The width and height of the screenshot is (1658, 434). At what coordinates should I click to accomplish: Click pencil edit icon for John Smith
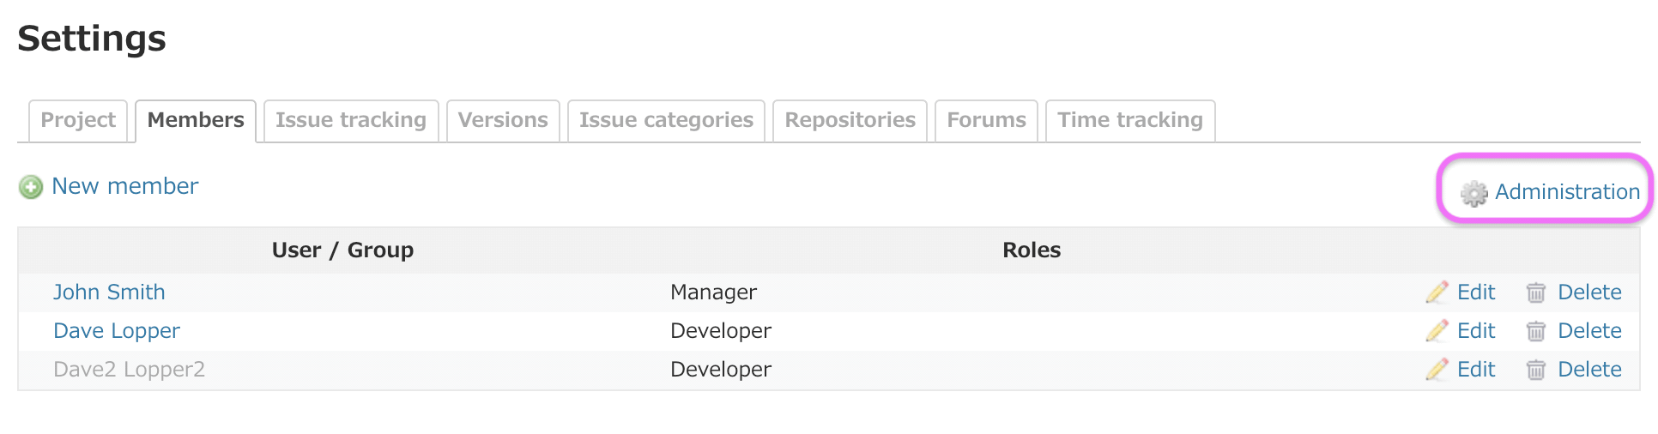pos(1437,292)
